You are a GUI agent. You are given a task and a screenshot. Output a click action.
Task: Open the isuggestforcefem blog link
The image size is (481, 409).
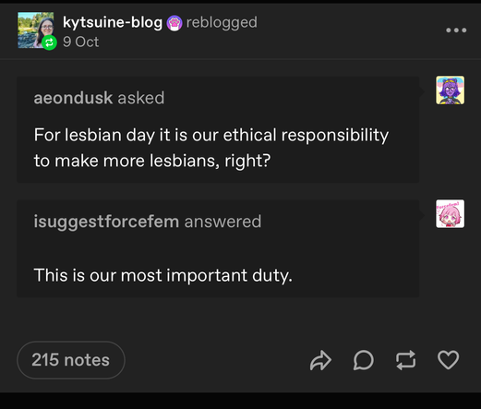click(106, 222)
